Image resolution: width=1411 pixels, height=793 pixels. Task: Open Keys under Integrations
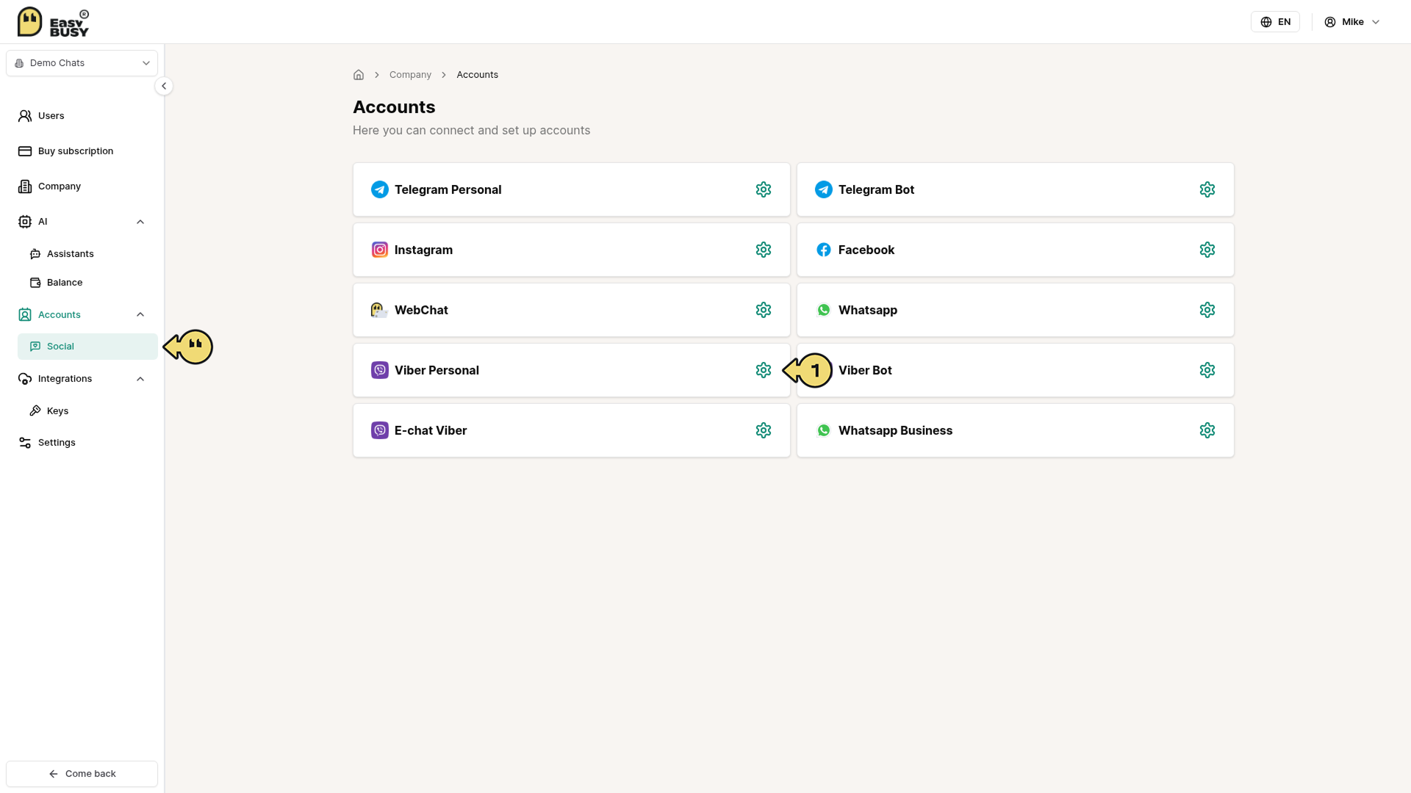point(87,411)
